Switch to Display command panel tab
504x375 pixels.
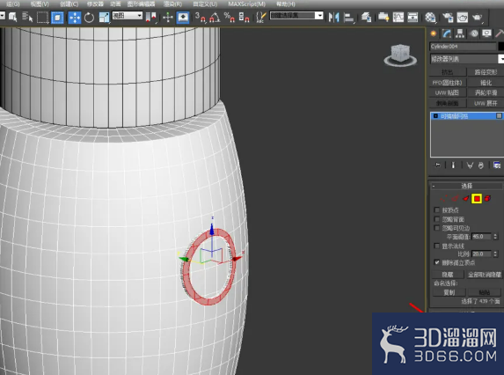(x=487, y=33)
